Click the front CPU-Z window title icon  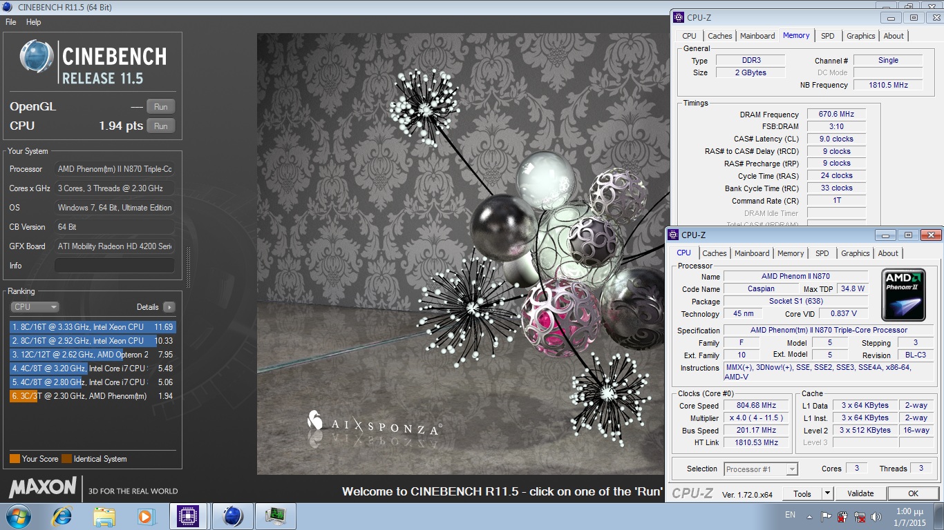click(673, 235)
